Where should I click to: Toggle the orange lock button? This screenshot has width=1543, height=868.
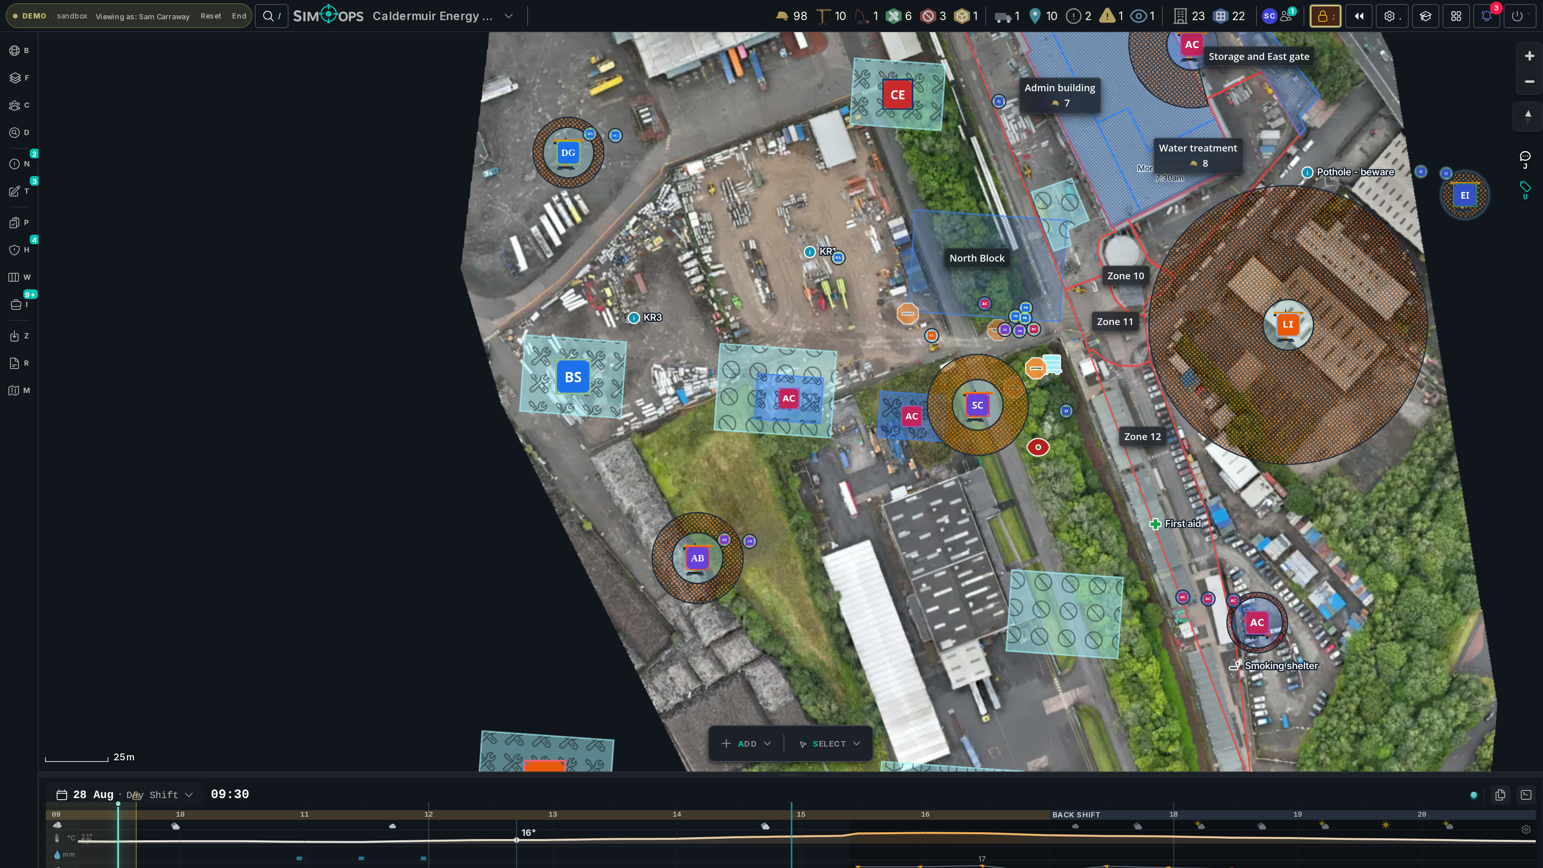pos(1325,16)
